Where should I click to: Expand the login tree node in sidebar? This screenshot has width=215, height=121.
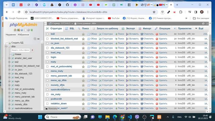click(9, 81)
